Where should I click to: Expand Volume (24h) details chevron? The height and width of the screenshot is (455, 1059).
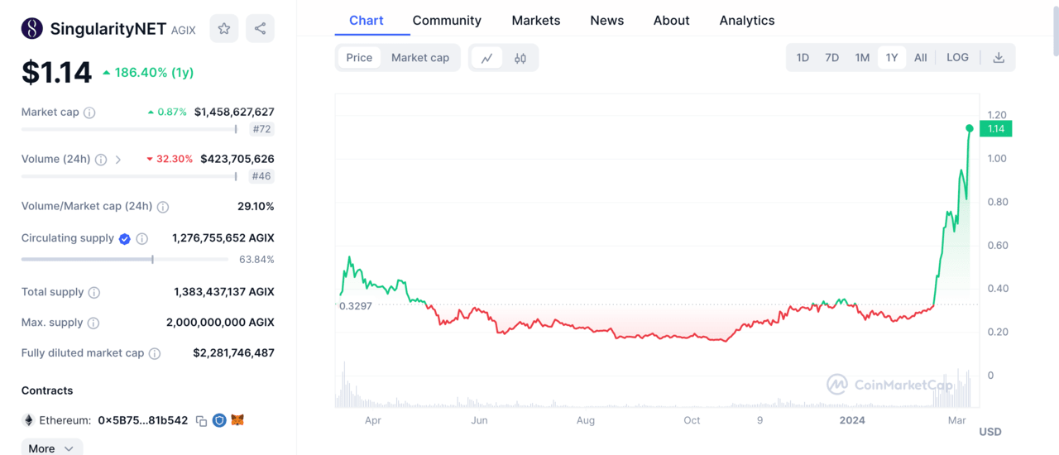pyautogui.click(x=118, y=160)
